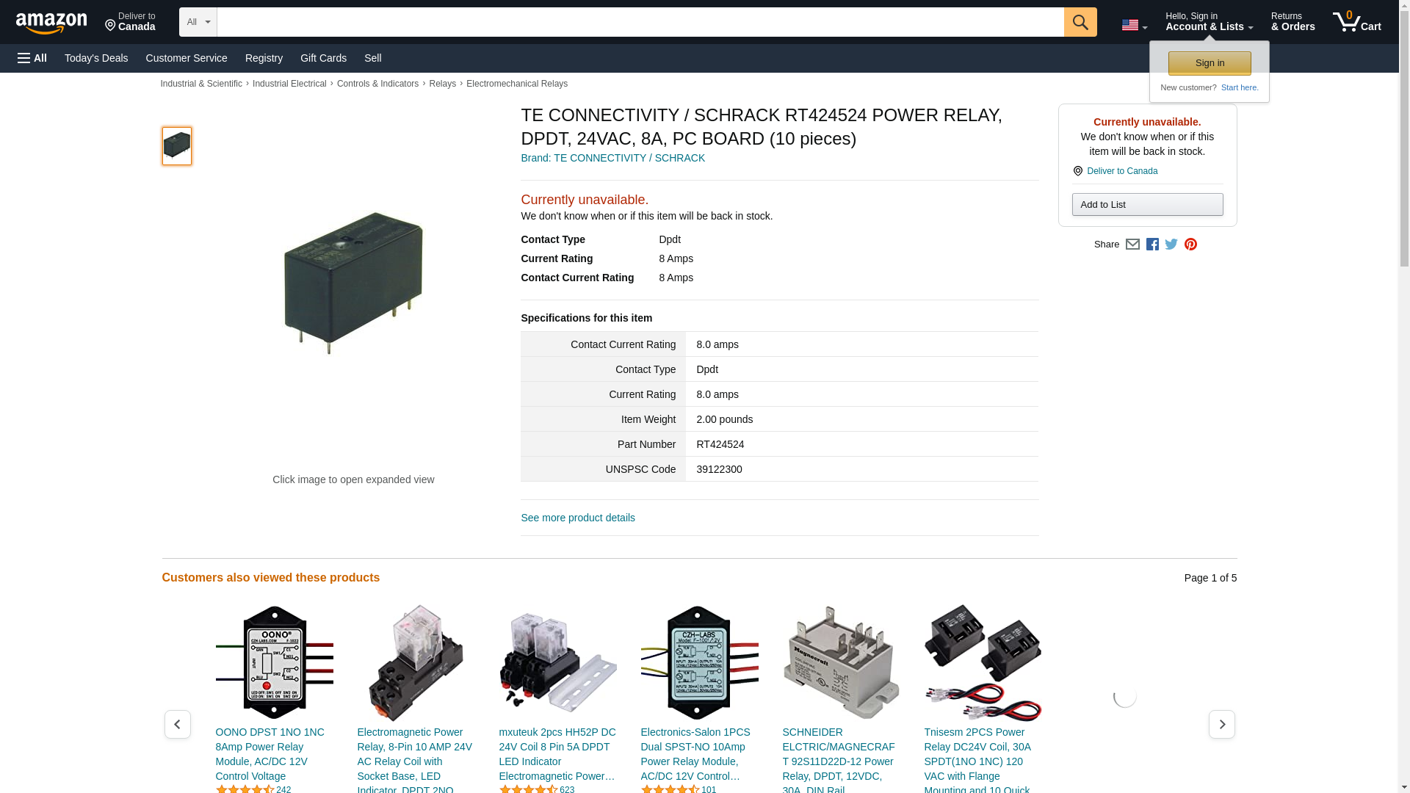Open Today's Deals nav item

(96, 58)
